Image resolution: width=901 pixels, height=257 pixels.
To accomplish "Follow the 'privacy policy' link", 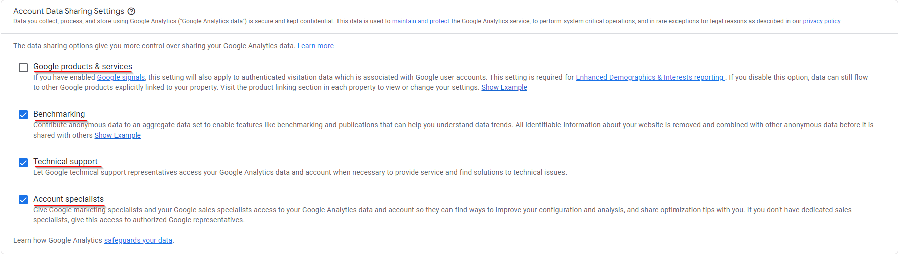I will (x=822, y=21).
